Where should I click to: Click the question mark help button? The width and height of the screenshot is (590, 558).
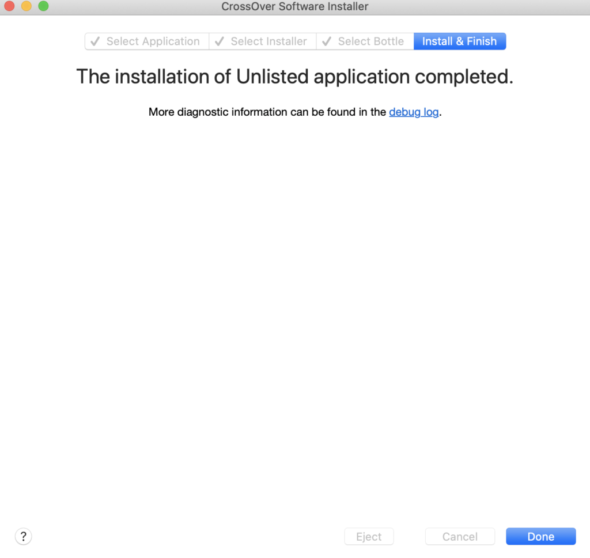23,537
